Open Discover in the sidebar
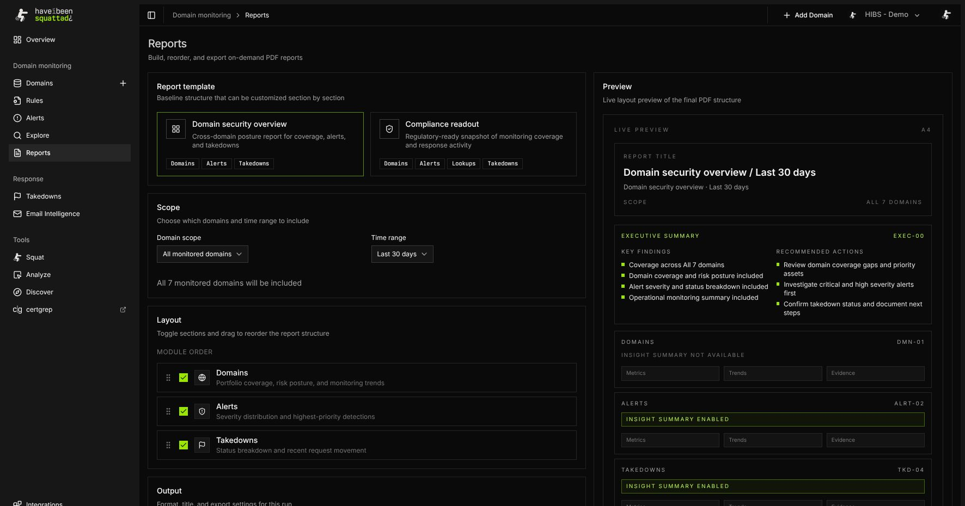This screenshot has width=965, height=506. click(x=70, y=292)
